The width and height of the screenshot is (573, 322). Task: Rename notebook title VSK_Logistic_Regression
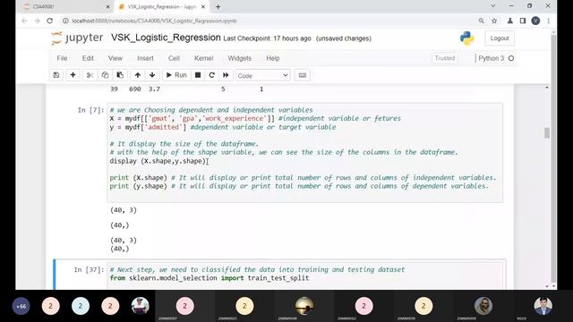166,38
